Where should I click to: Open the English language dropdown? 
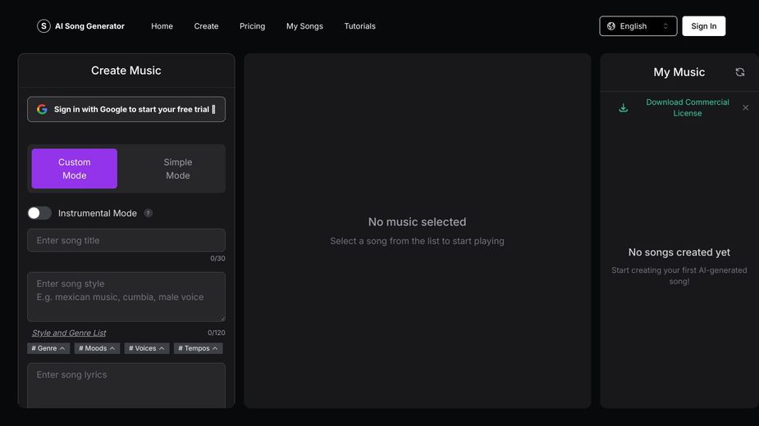click(638, 26)
